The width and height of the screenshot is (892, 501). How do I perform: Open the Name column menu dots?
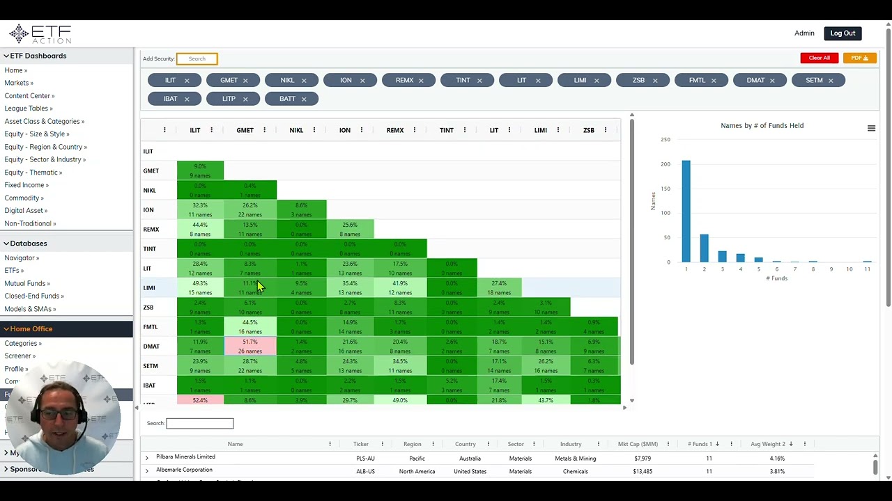[x=330, y=444]
